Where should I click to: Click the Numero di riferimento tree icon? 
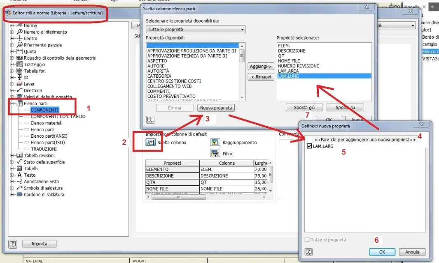click(x=20, y=32)
